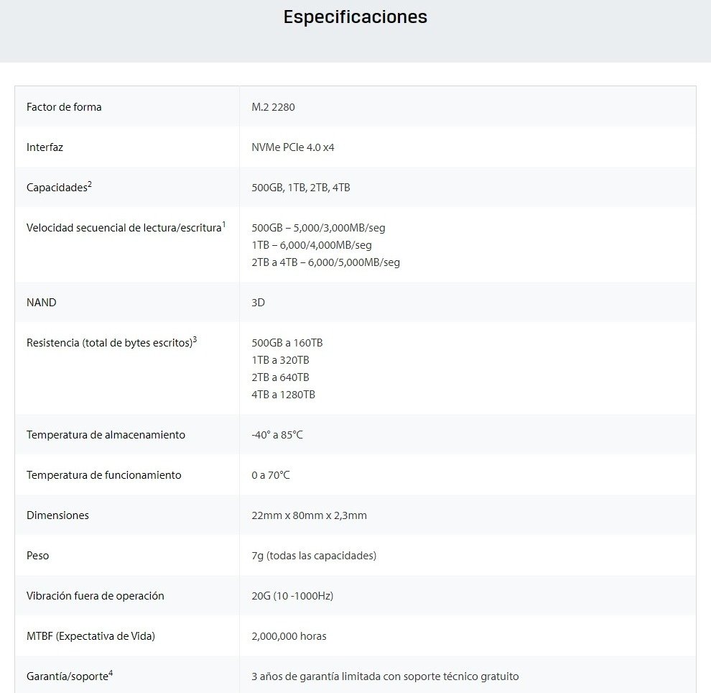This screenshot has height=693, width=711.
Task: Select the NAND row label
Action: pos(41,303)
